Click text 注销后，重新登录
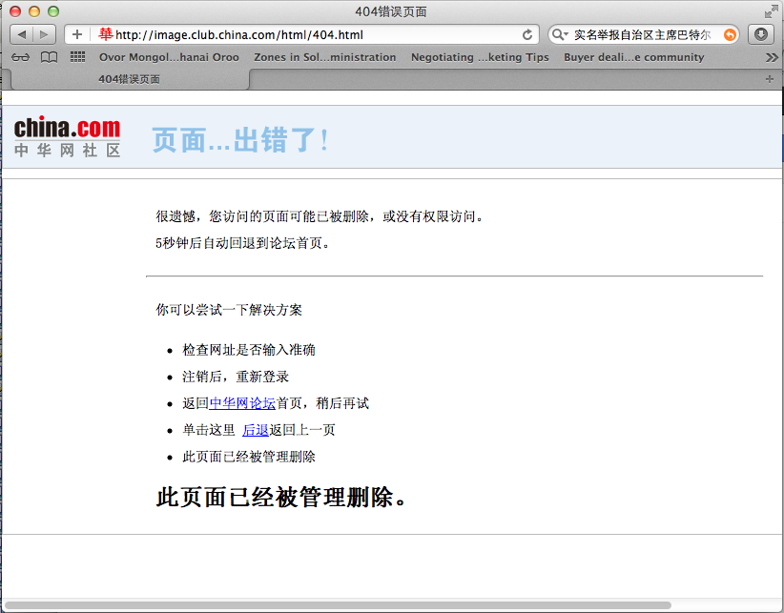The image size is (784, 613). (236, 377)
